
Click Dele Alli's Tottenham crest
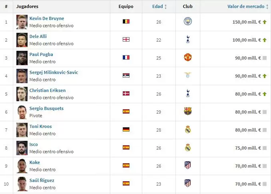tap(188, 40)
